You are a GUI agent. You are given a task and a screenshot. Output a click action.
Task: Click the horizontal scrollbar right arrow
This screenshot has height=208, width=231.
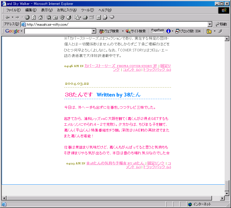tap(222, 198)
